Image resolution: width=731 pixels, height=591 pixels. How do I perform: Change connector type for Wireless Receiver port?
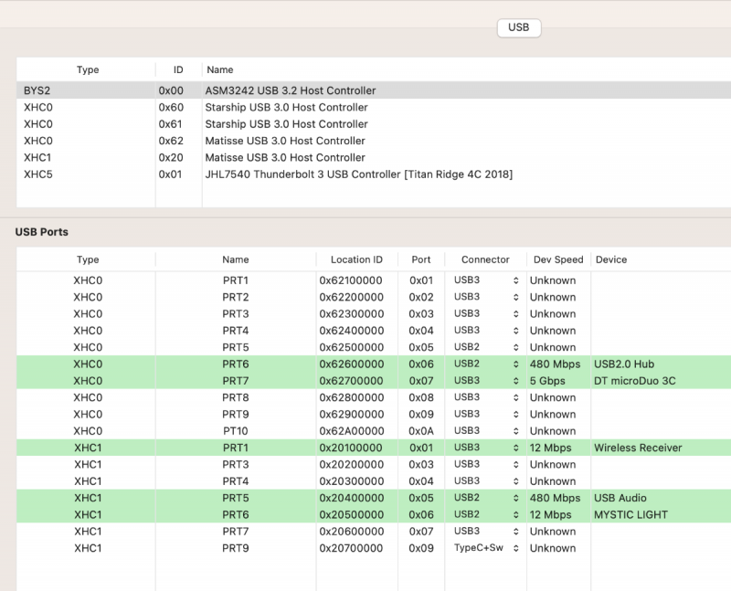pyautogui.click(x=486, y=448)
